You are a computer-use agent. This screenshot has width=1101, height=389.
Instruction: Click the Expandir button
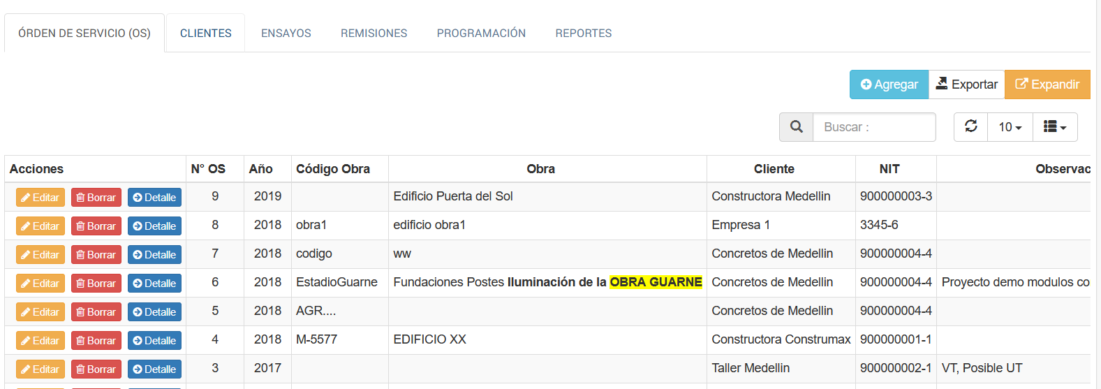click(x=1047, y=85)
